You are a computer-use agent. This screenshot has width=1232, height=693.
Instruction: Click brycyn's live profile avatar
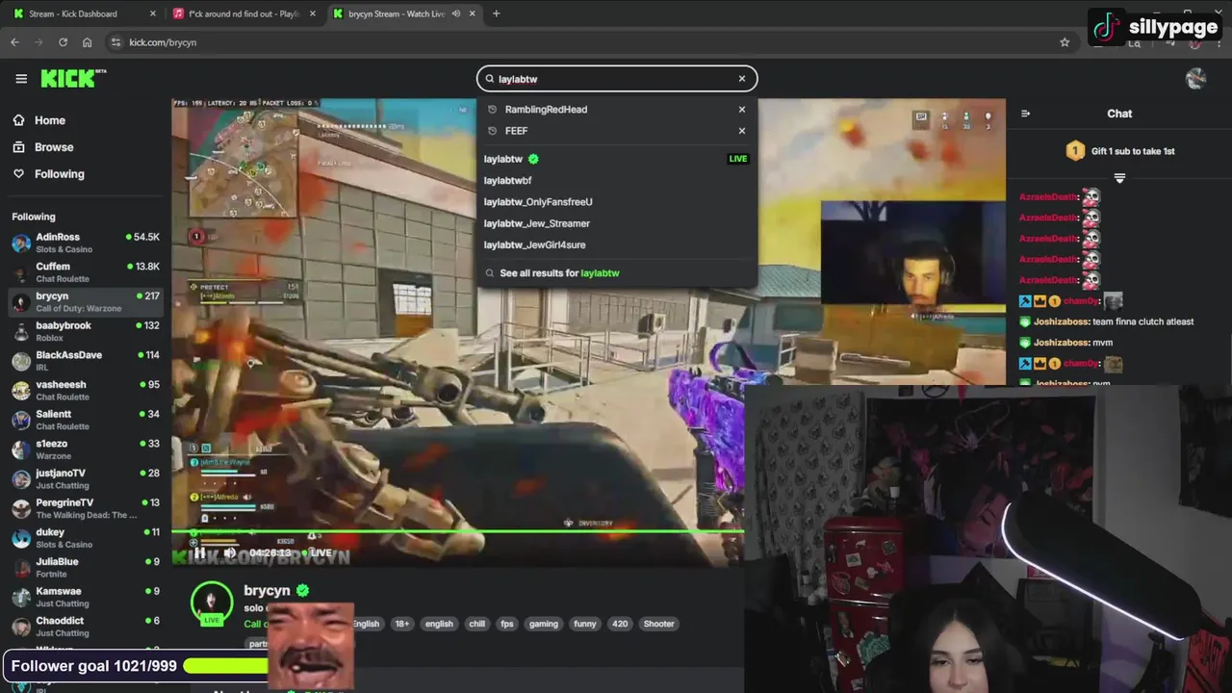(x=212, y=602)
